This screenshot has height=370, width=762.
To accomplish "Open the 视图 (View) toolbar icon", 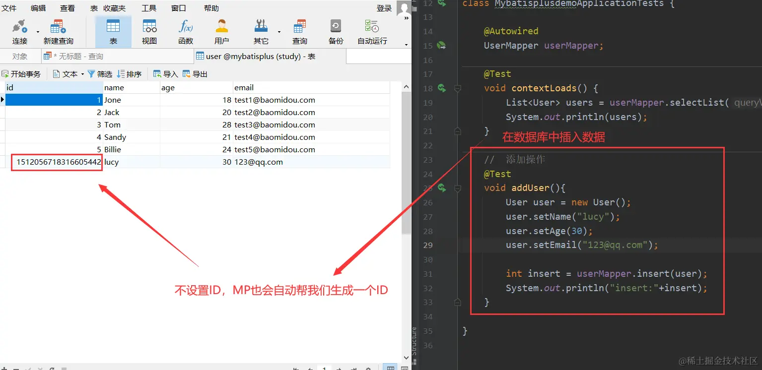I will [149, 32].
